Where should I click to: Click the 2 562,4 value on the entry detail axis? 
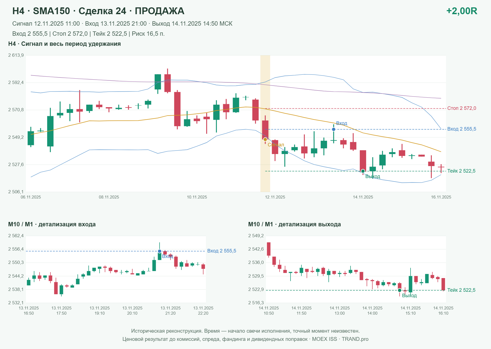tap(16, 236)
